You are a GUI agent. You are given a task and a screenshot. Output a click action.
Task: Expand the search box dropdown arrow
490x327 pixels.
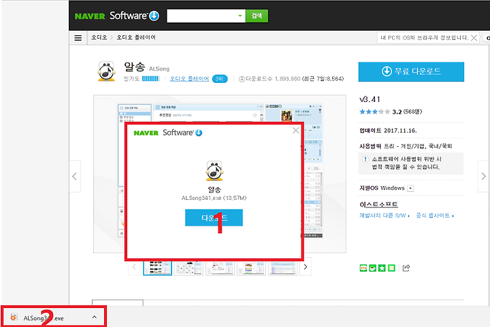click(240, 16)
